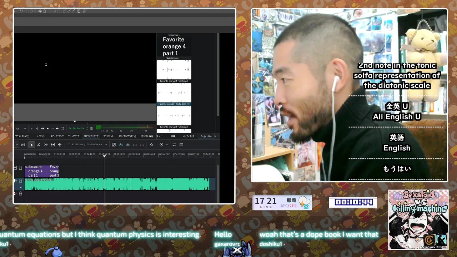
Task: Select Favorite orange4 Part3.mp3 in bin
Action: (174, 117)
